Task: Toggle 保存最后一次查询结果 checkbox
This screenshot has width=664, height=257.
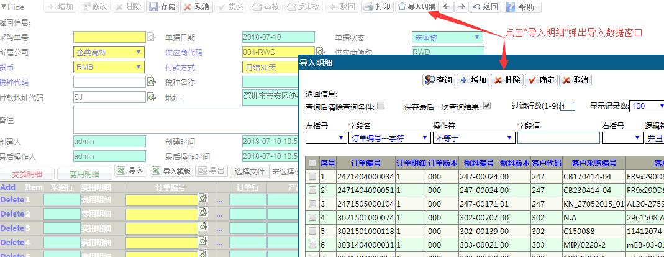Action: pyautogui.click(x=487, y=106)
